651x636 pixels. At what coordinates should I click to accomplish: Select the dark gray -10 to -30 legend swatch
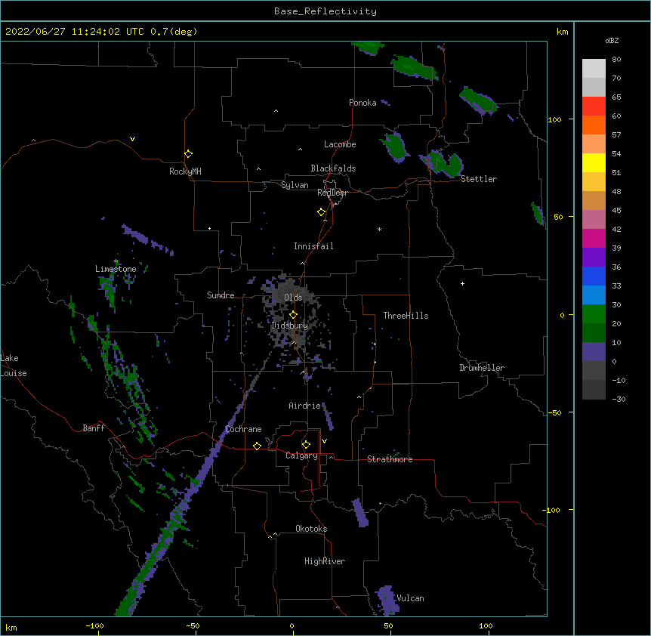coord(594,390)
